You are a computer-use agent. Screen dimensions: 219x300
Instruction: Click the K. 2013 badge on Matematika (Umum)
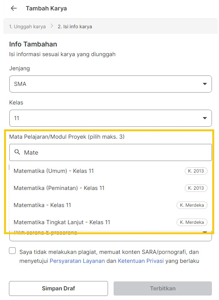point(196,171)
